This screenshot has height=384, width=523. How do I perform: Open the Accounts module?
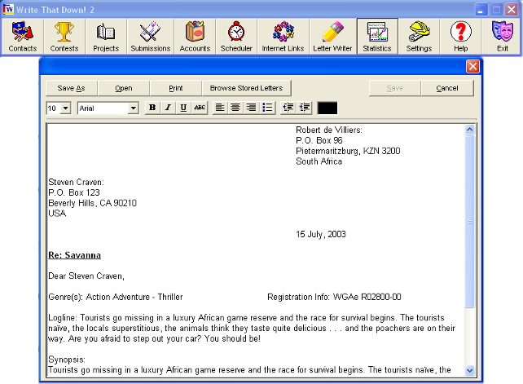[x=195, y=37]
